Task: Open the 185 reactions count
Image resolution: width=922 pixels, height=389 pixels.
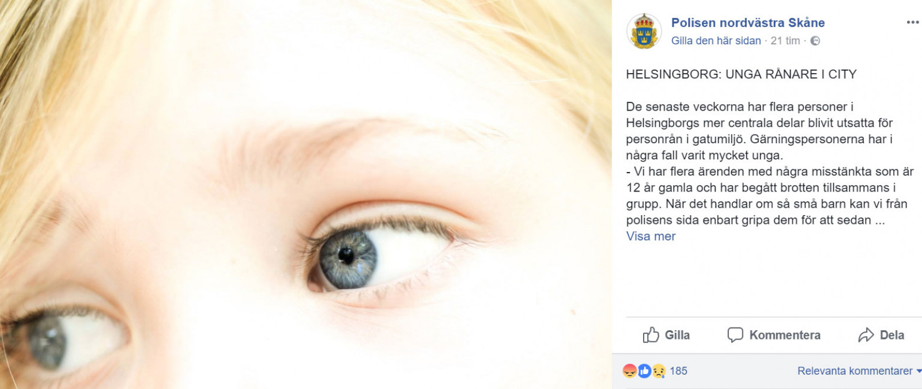Action: coord(678,371)
